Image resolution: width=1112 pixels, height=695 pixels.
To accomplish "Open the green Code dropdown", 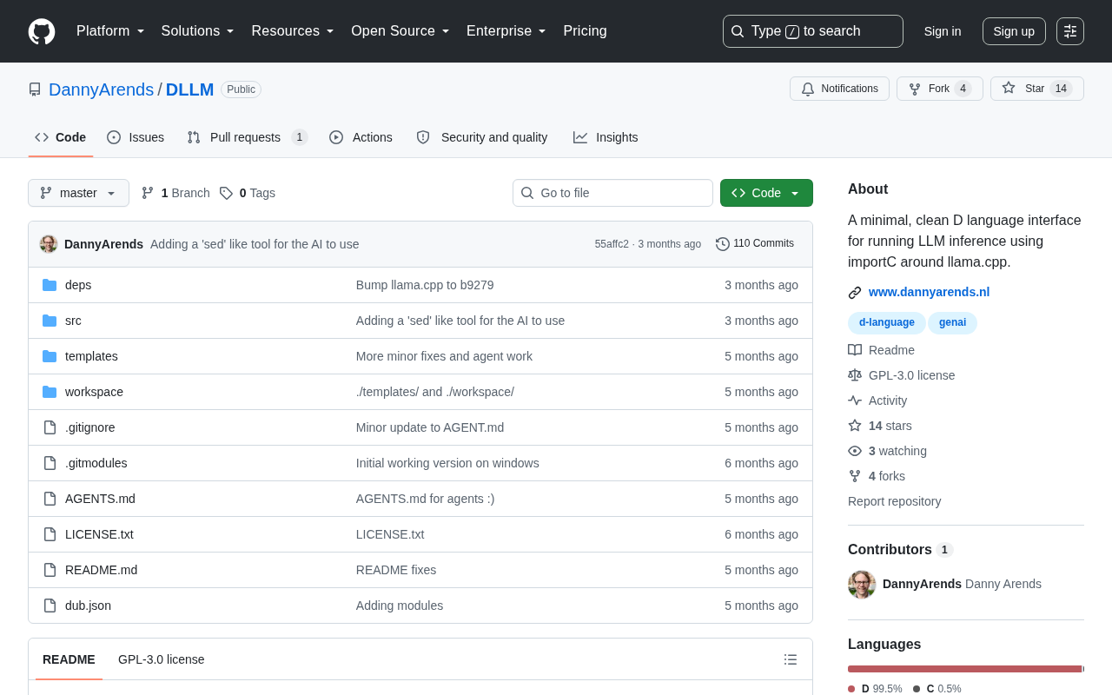I will pyautogui.click(x=766, y=193).
